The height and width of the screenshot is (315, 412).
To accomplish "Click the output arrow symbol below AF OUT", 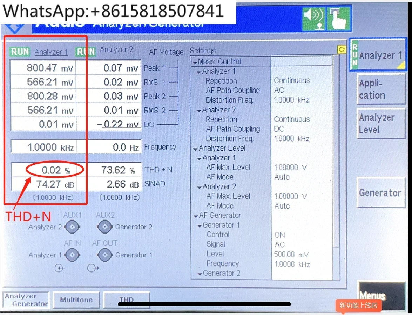I will [x=93, y=268].
